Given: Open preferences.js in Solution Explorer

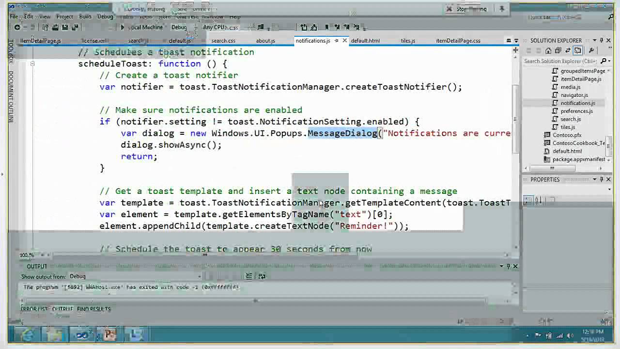Looking at the screenshot, I should click(576, 111).
